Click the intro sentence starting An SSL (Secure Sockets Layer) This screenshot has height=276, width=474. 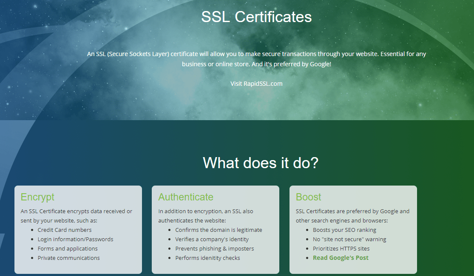(x=256, y=54)
